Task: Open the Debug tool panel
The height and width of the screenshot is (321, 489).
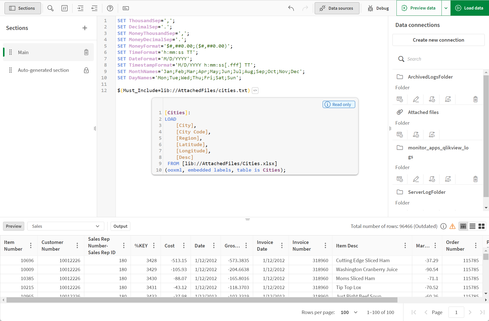Action: coord(378,8)
